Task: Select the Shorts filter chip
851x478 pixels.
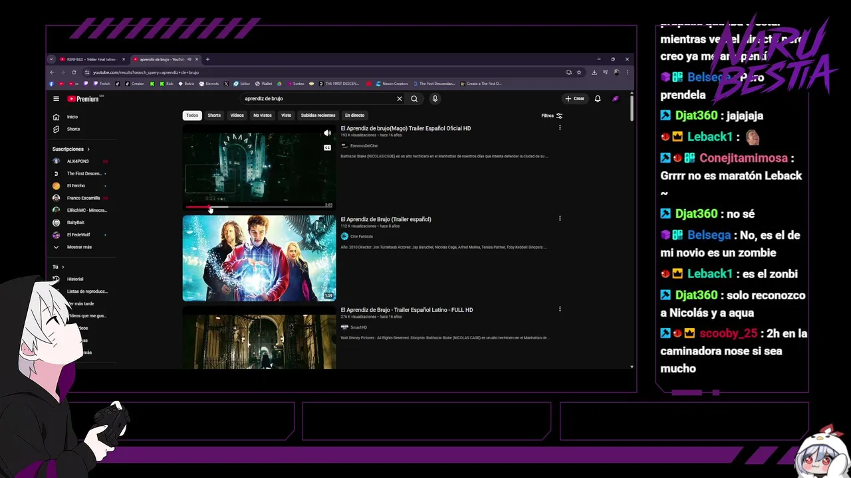Action: point(214,116)
